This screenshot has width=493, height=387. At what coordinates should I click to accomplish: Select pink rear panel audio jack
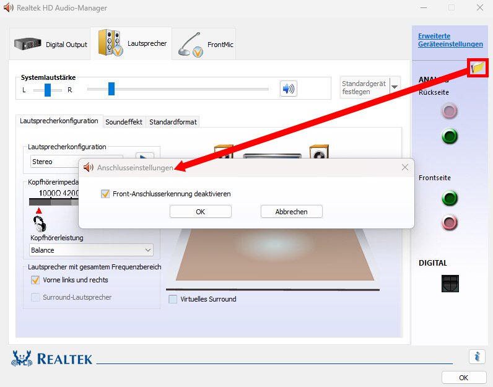[449, 111]
